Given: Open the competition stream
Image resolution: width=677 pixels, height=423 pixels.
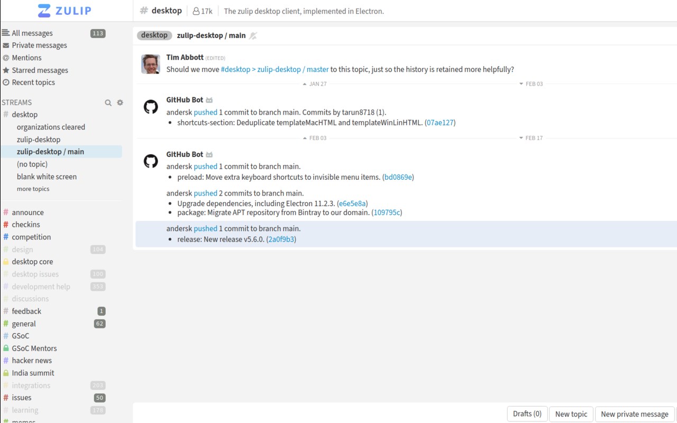Looking at the screenshot, I should 31,237.
